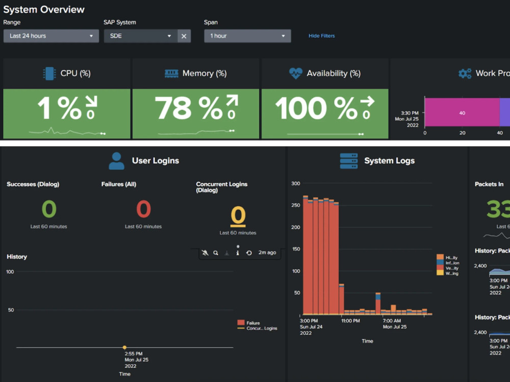Open the magnifier search icon on User Logins

coord(215,253)
